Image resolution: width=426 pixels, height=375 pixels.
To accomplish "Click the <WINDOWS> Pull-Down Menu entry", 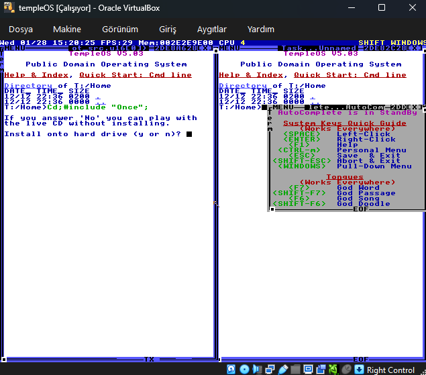I will click(345, 166).
